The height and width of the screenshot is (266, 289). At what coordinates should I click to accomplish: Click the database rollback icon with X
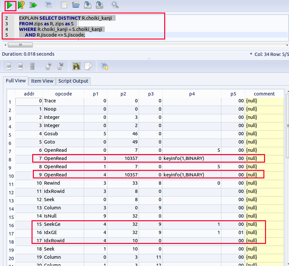pyautogui.click(x=60, y=66)
